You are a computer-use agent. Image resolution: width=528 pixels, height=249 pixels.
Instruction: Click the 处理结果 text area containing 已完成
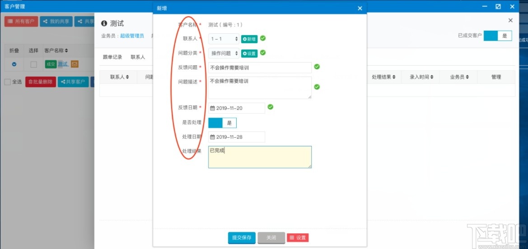[260, 157]
